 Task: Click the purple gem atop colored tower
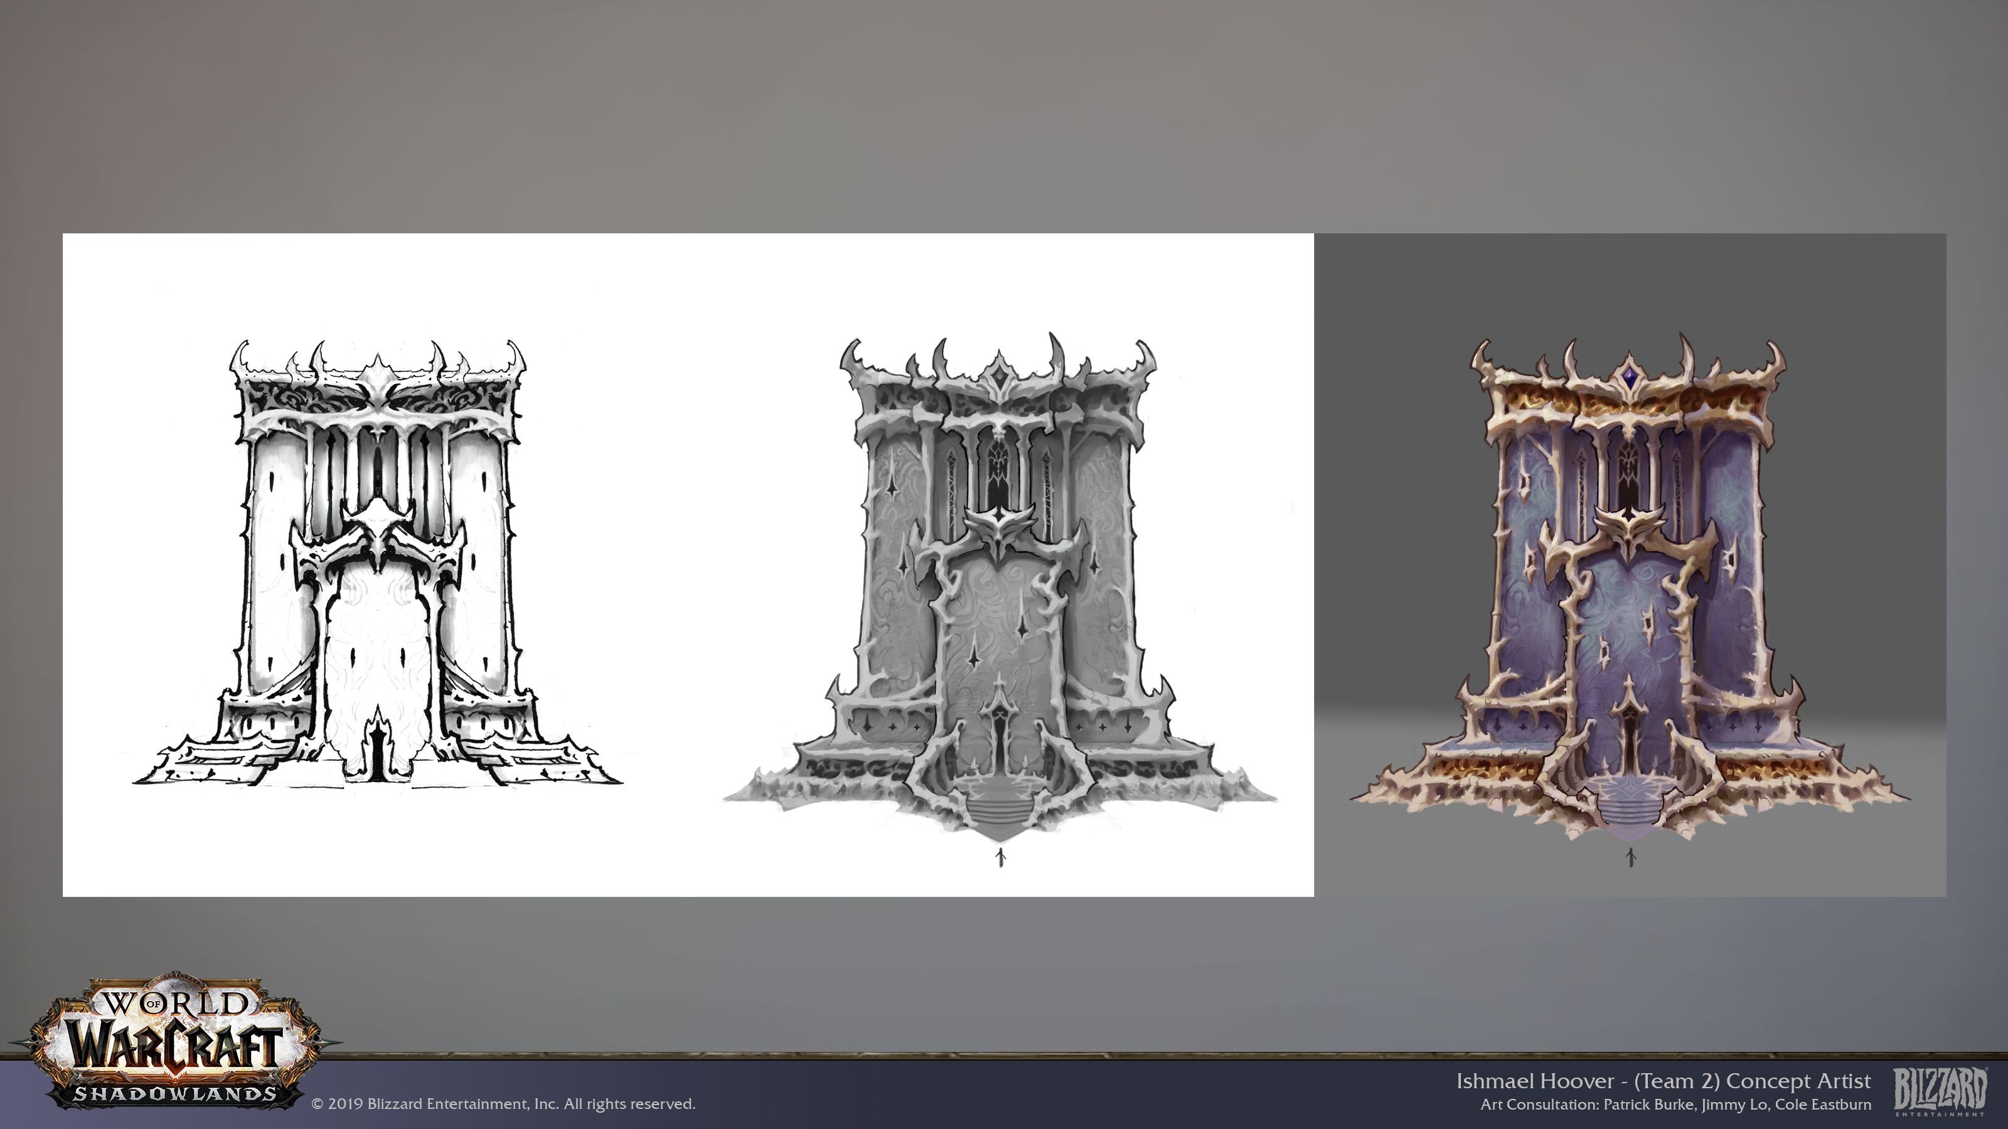coord(1630,379)
